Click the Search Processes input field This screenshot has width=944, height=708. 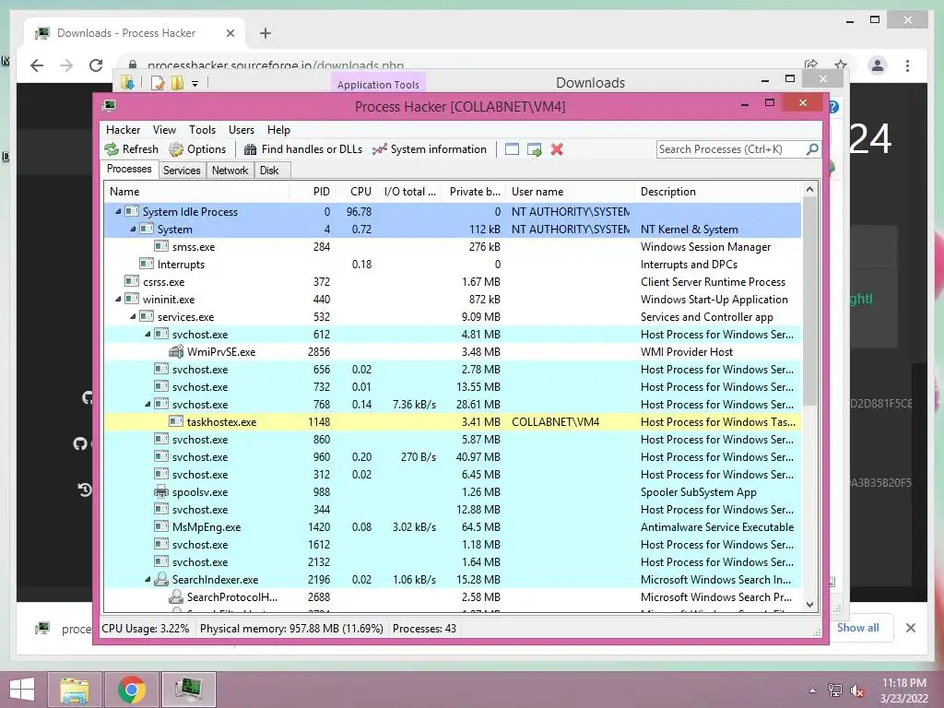pos(730,148)
